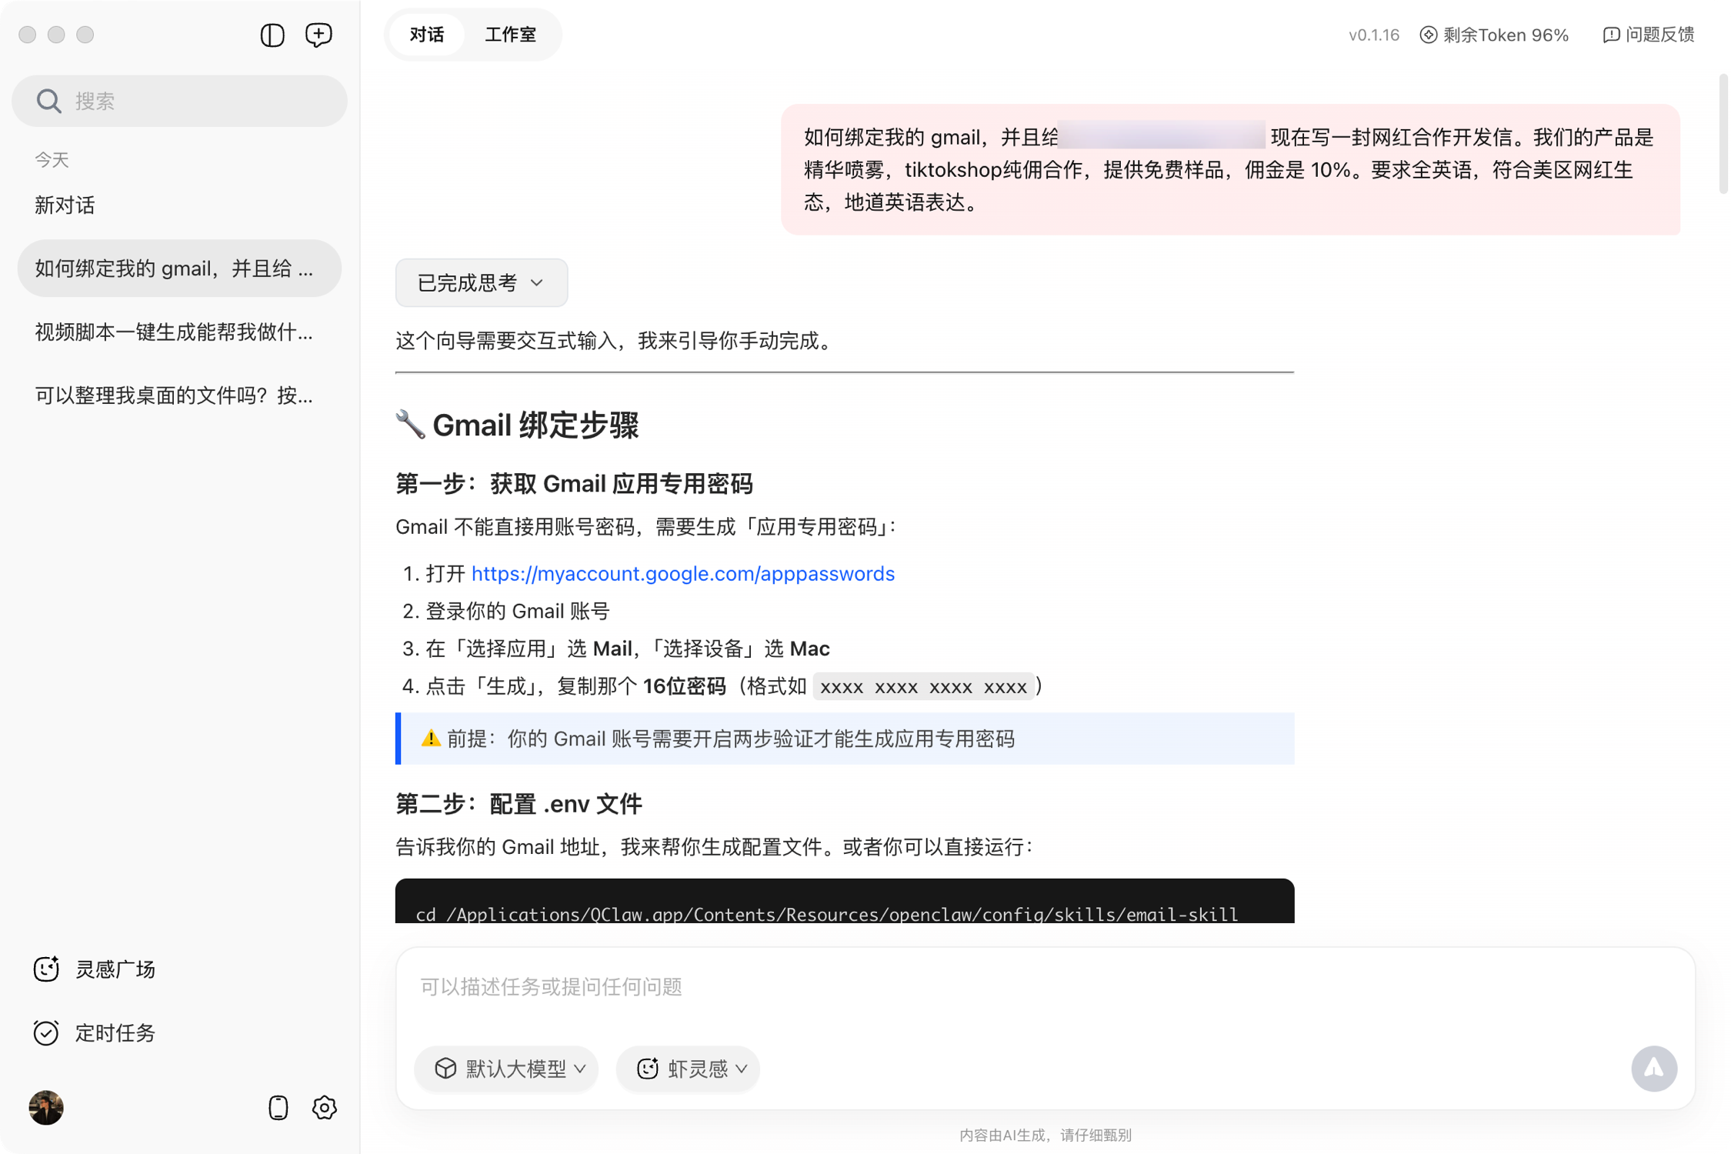This screenshot has height=1154, width=1731.
Task: Open the myaccount.google.com apppasswords link
Action: (682, 574)
